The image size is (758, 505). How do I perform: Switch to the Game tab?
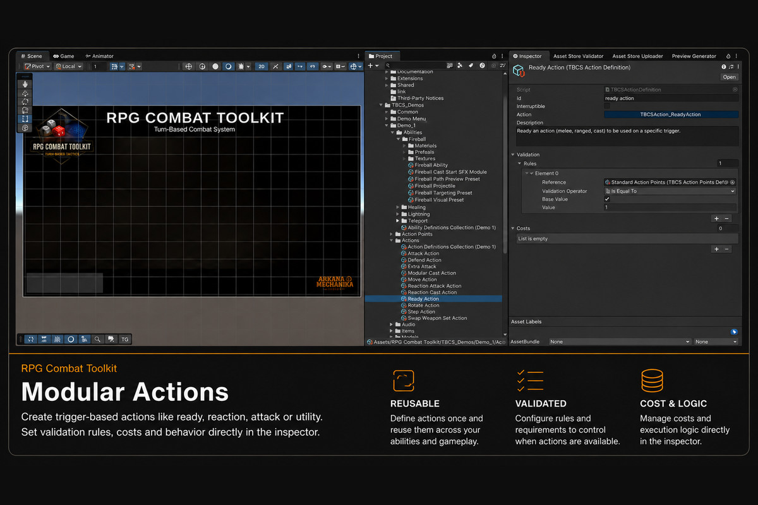[64, 56]
